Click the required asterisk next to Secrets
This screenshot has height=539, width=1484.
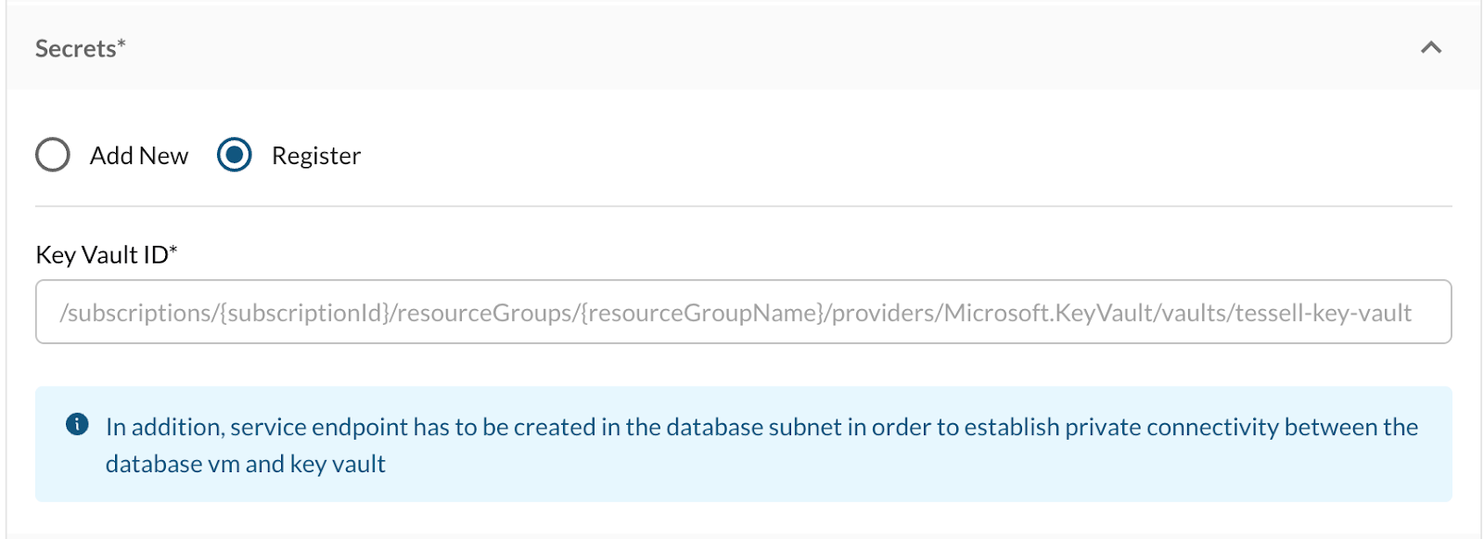[x=122, y=43]
